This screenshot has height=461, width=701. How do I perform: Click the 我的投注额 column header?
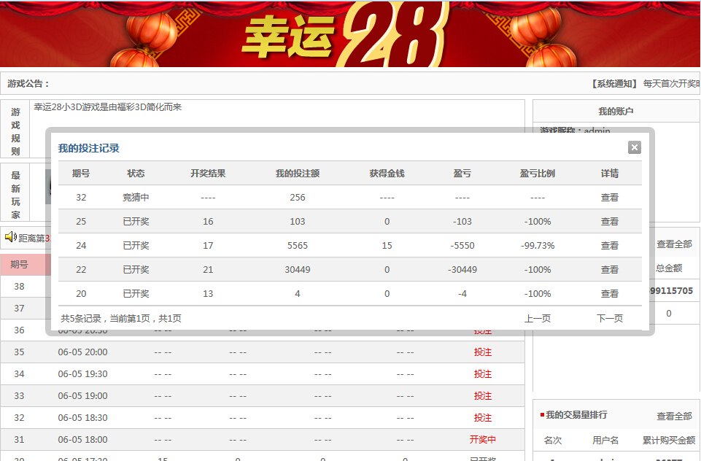[x=298, y=174]
